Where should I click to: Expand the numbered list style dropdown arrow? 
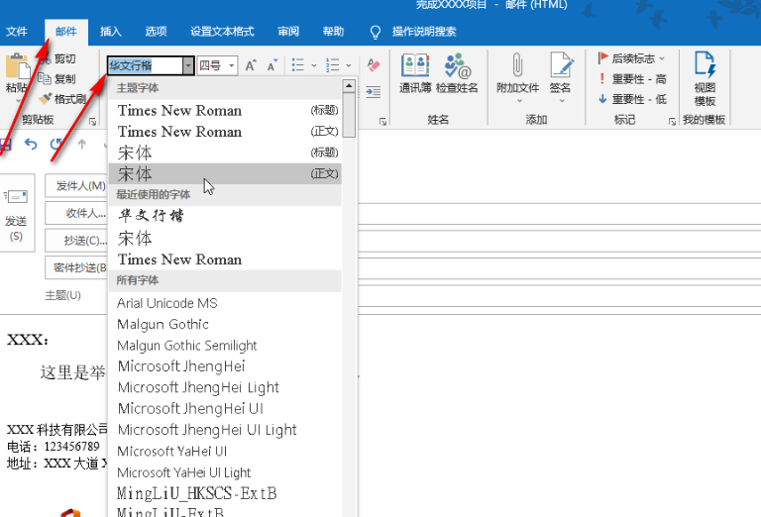point(349,65)
